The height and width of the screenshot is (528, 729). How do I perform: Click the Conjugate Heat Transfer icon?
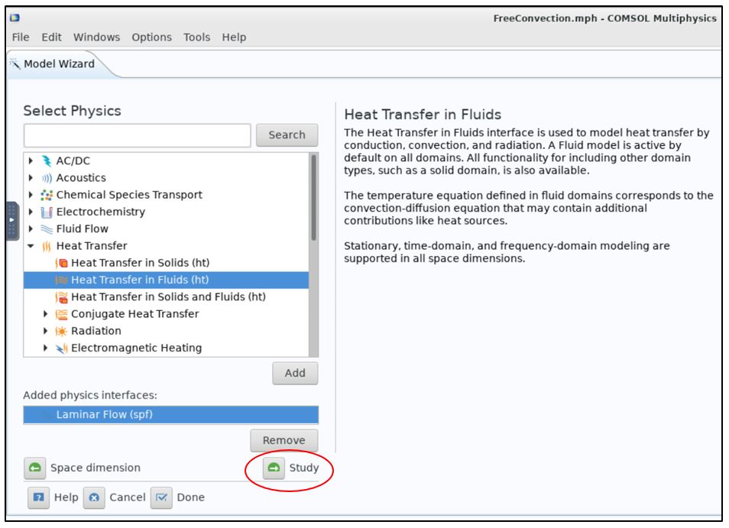tap(61, 314)
